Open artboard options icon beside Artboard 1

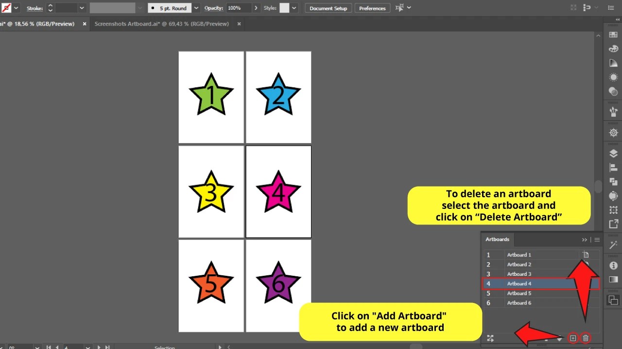tap(585, 254)
